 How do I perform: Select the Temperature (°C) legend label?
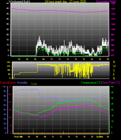coord(92,83)
